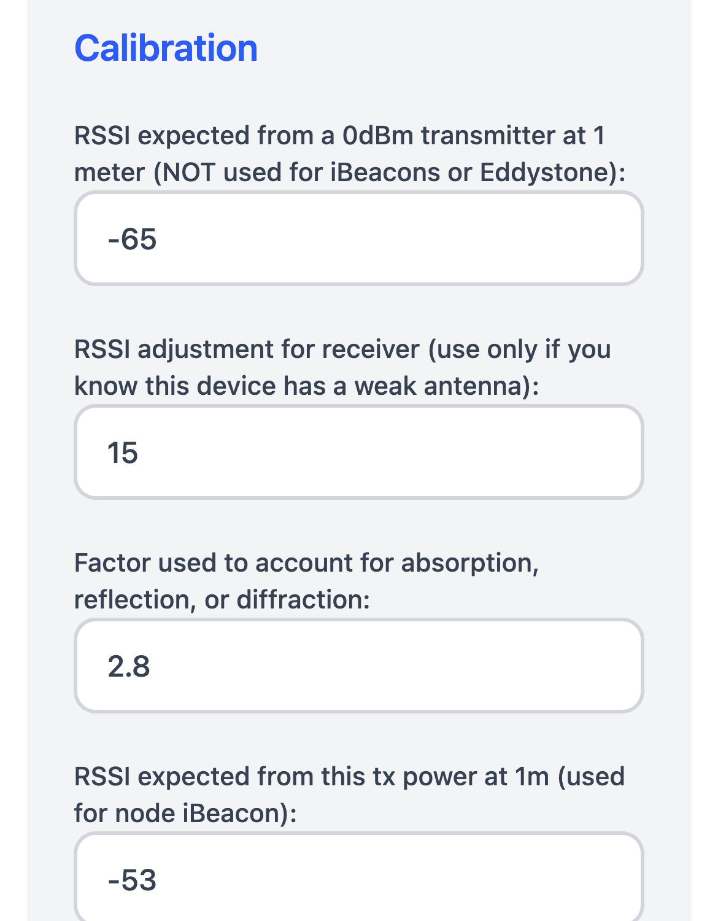Viewport: 718px width, 921px height.
Task: Click the -65 value in the first field
Action: (132, 239)
